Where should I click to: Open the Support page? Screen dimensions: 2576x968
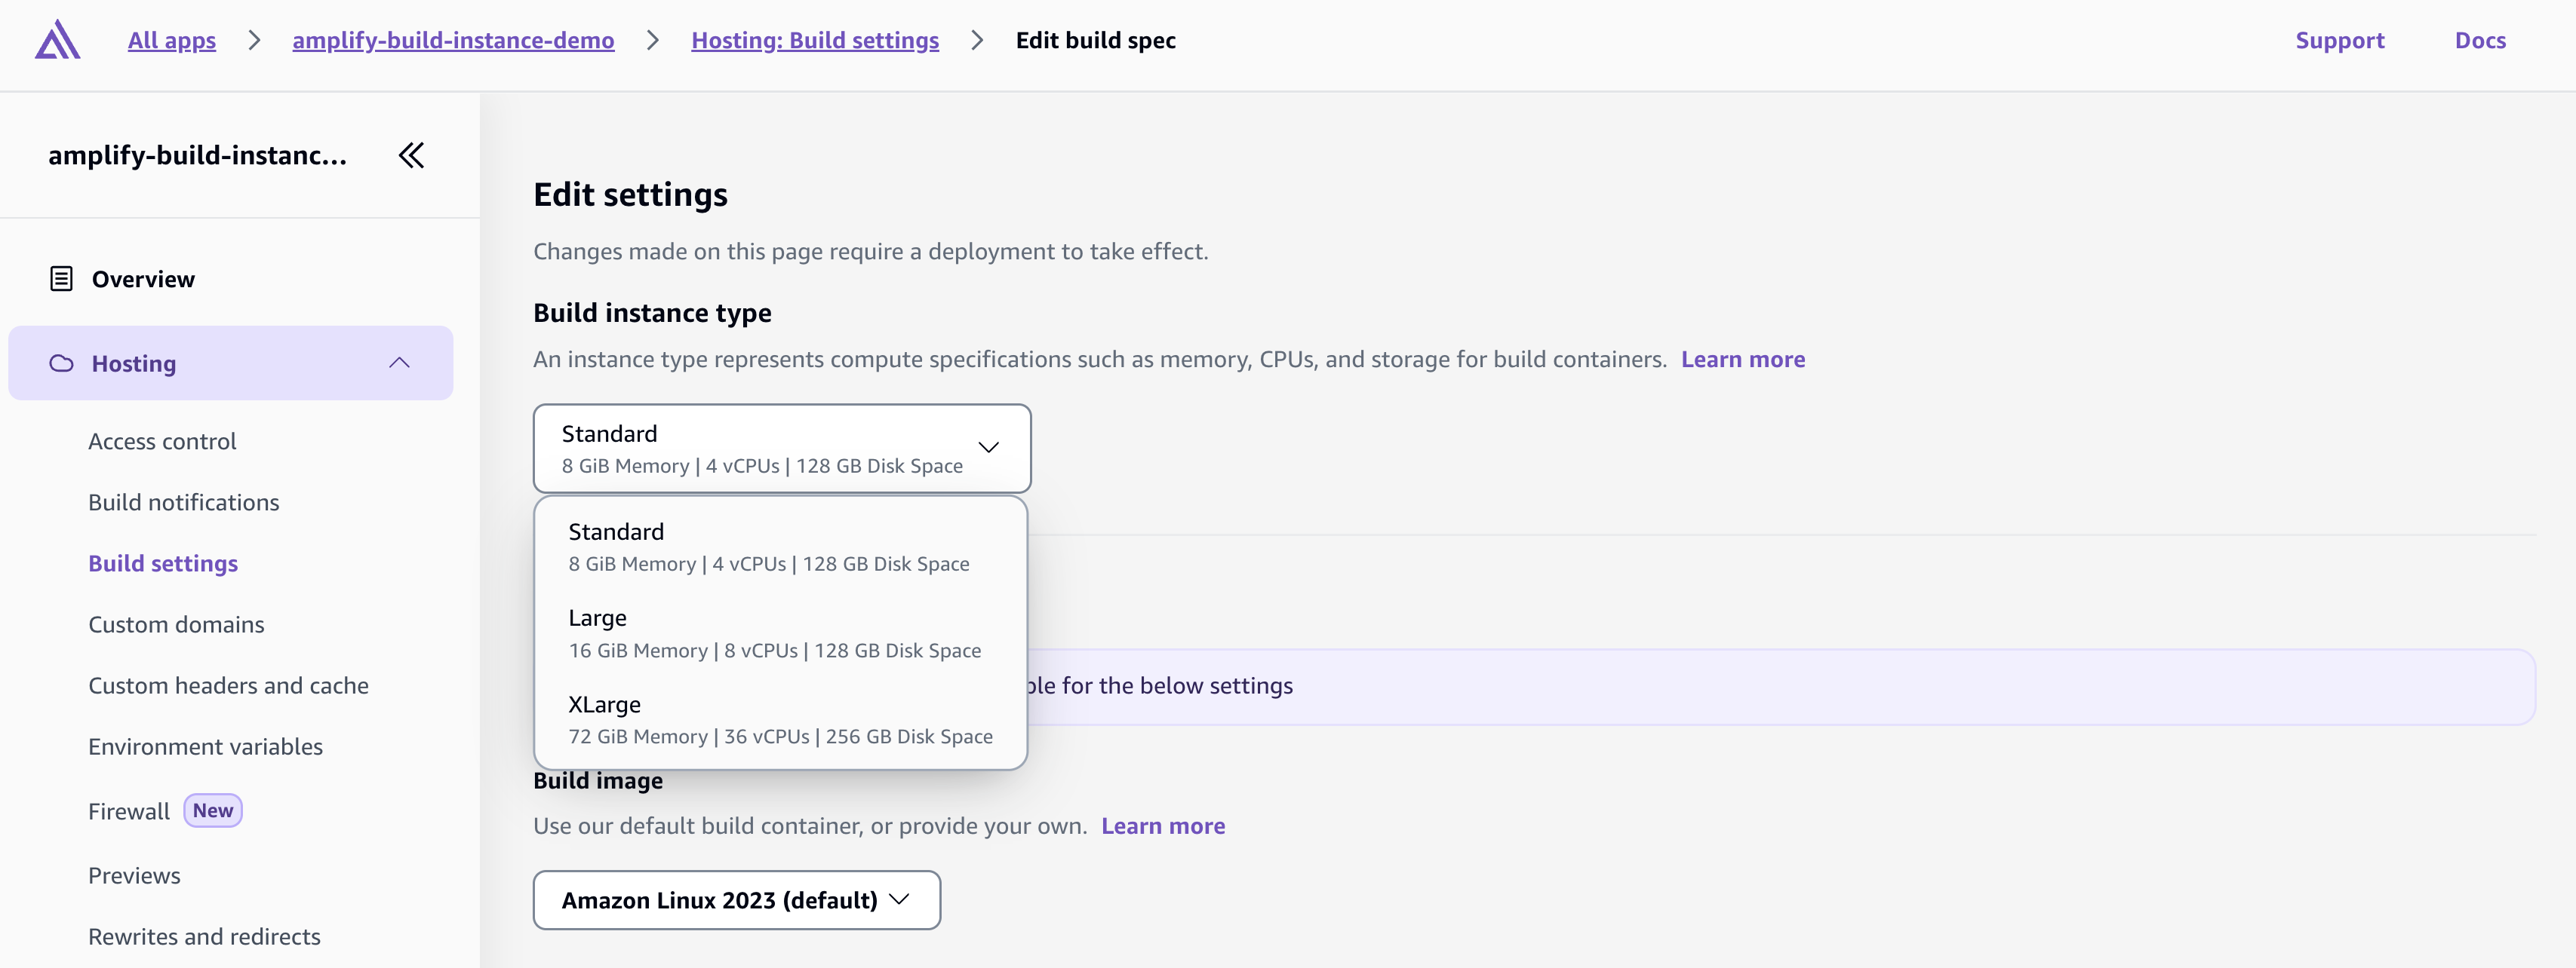[2340, 40]
